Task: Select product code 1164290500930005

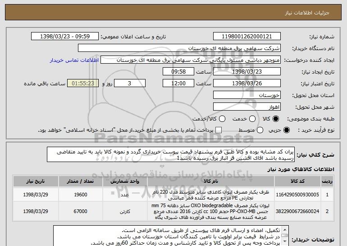Action: coord(297,195)
